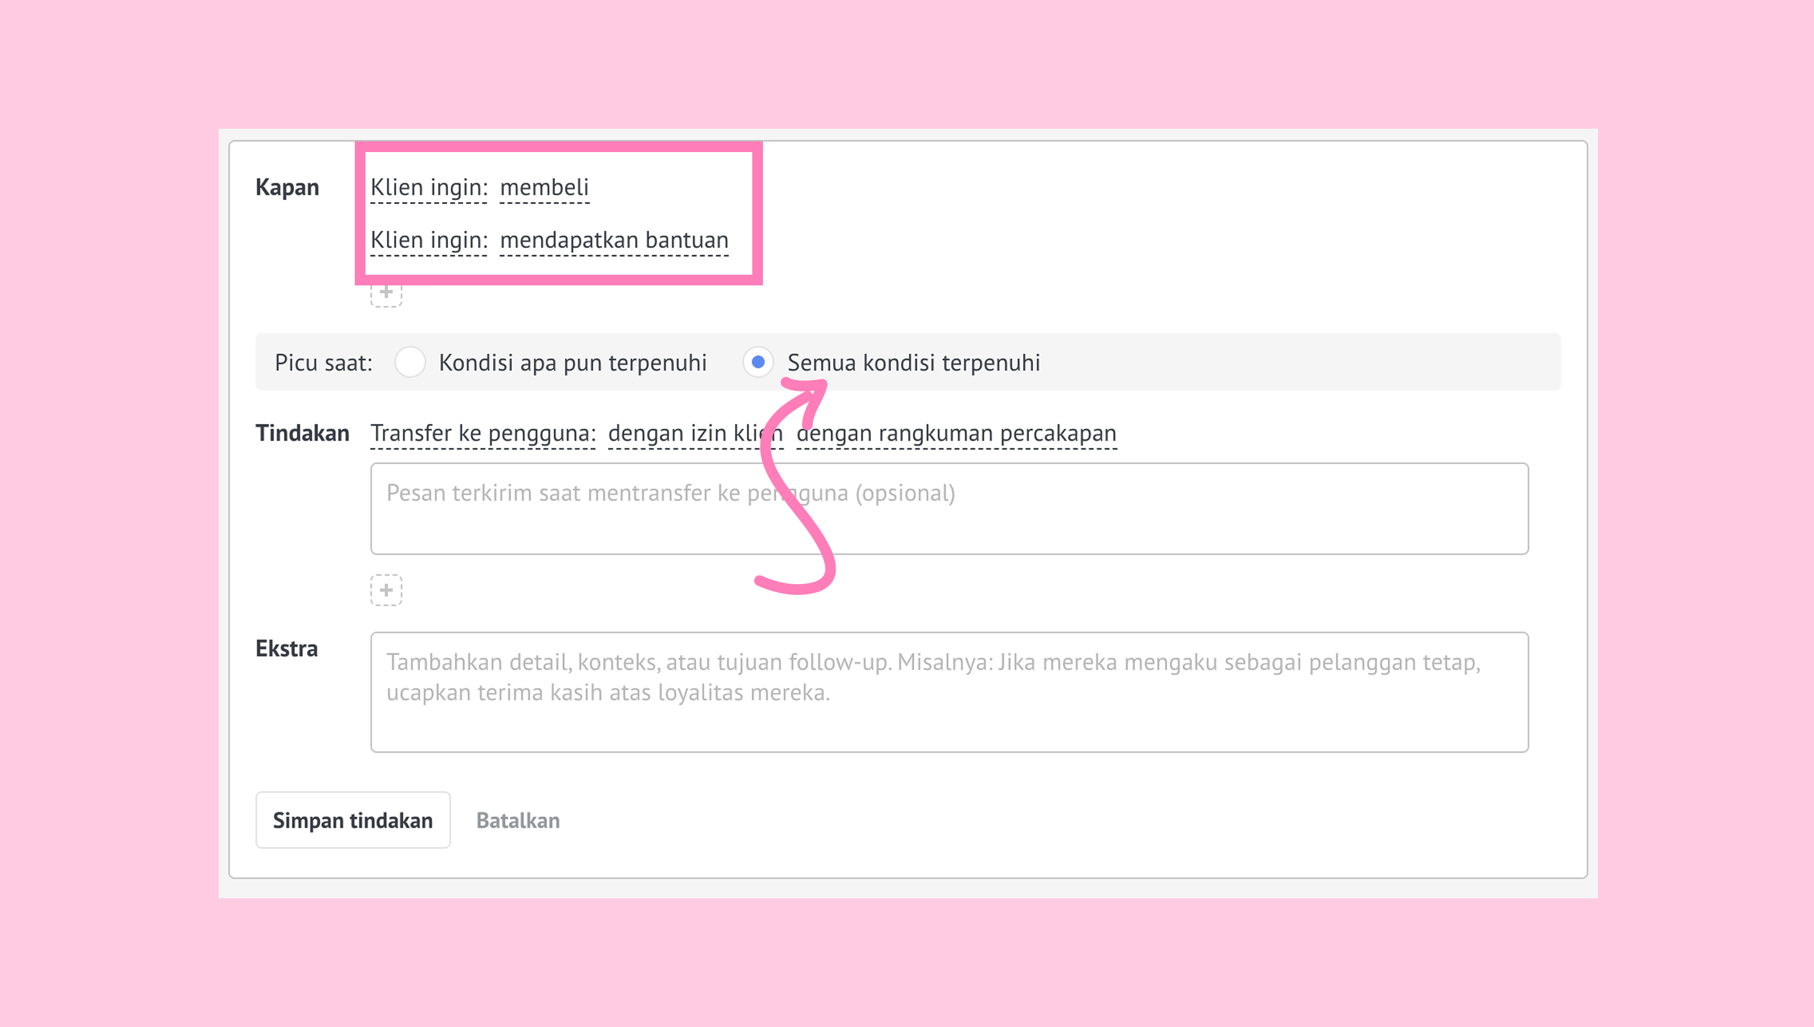Viewport: 1814px width, 1027px height.
Task: Click the plus icon below the transfer message box
Action: [x=385, y=590]
